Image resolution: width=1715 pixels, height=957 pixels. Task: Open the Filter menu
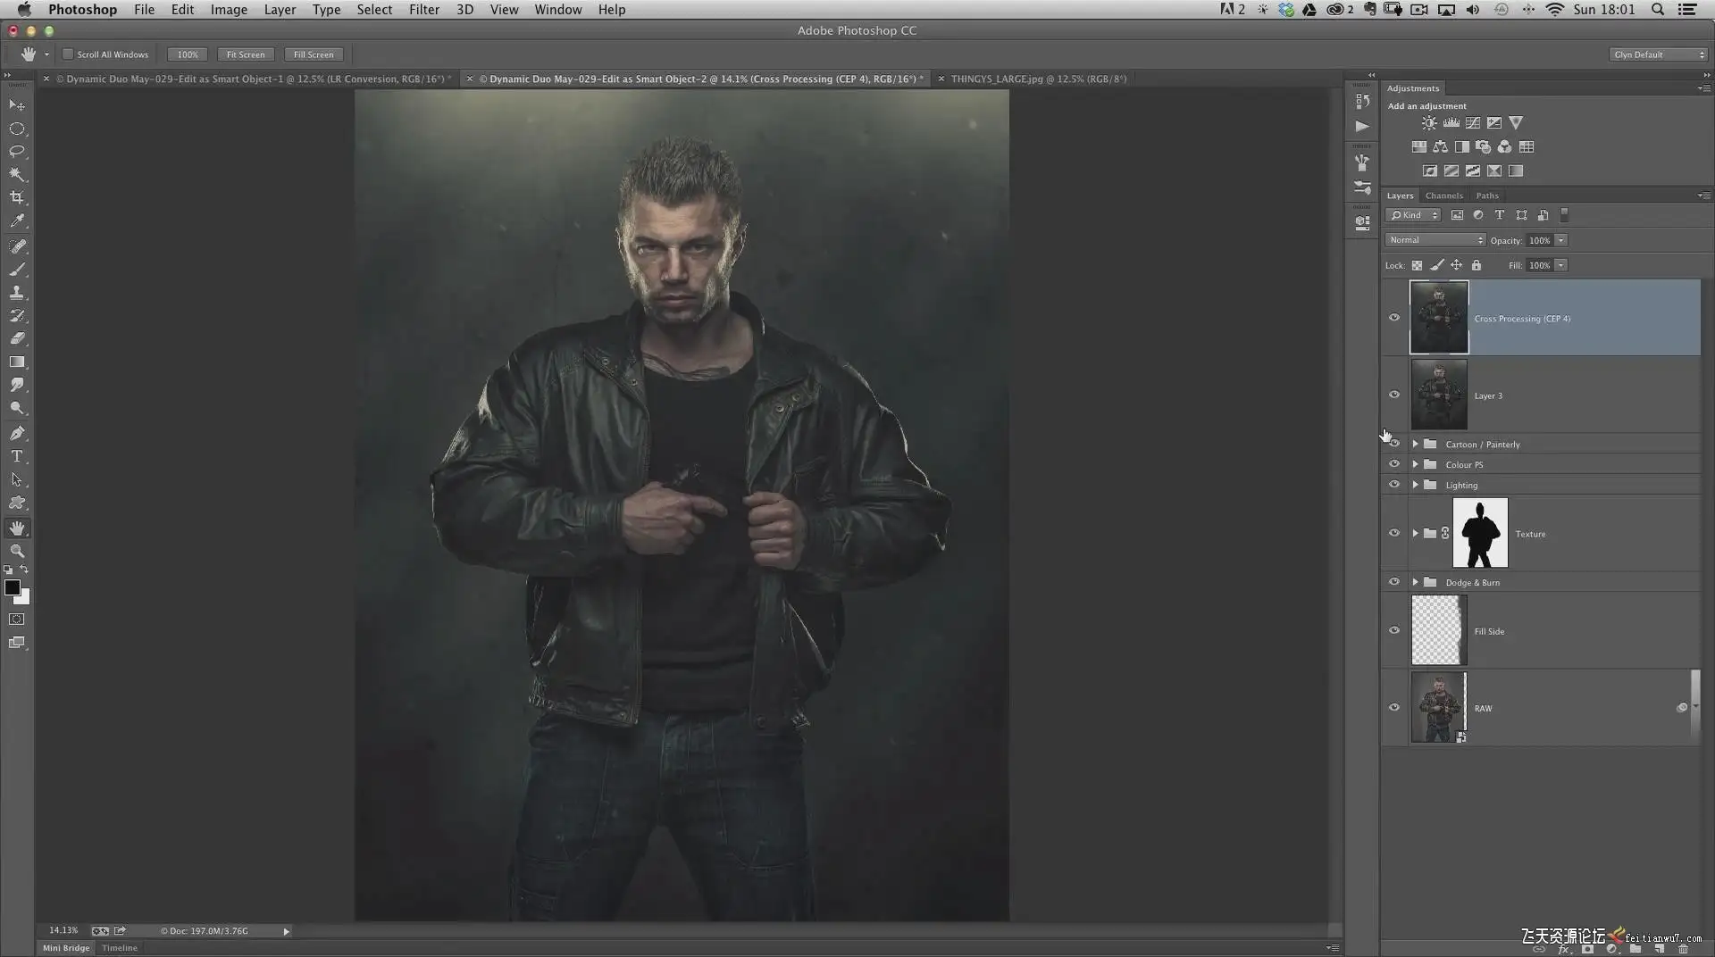tap(423, 10)
